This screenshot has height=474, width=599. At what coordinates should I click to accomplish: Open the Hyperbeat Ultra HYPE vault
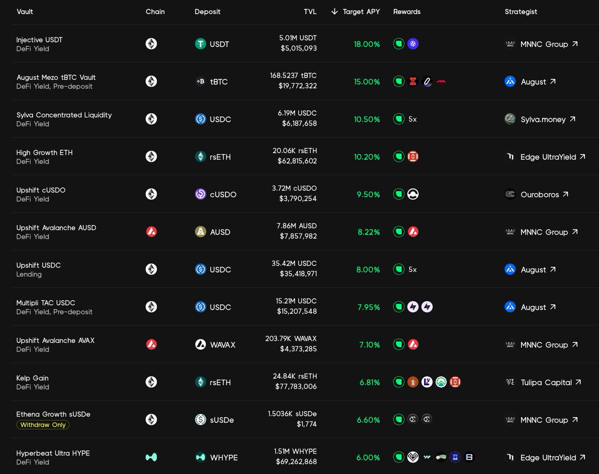tap(53, 454)
